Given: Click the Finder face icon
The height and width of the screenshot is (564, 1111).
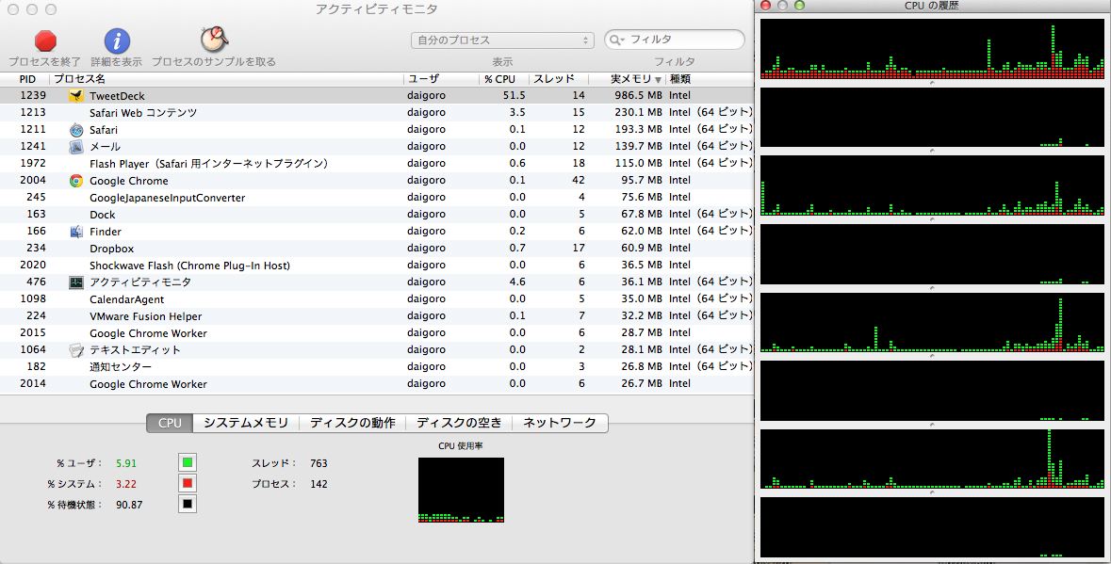Looking at the screenshot, I should pyautogui.click(x=75, y=232).
